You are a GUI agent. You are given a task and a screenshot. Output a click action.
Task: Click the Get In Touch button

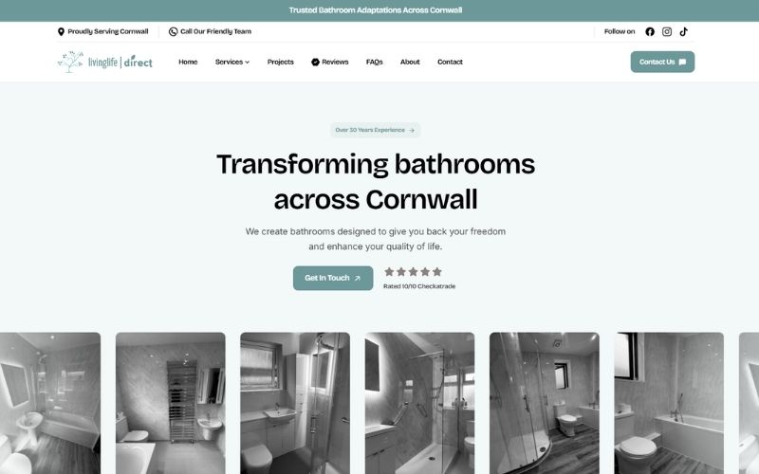pos(333,278)
